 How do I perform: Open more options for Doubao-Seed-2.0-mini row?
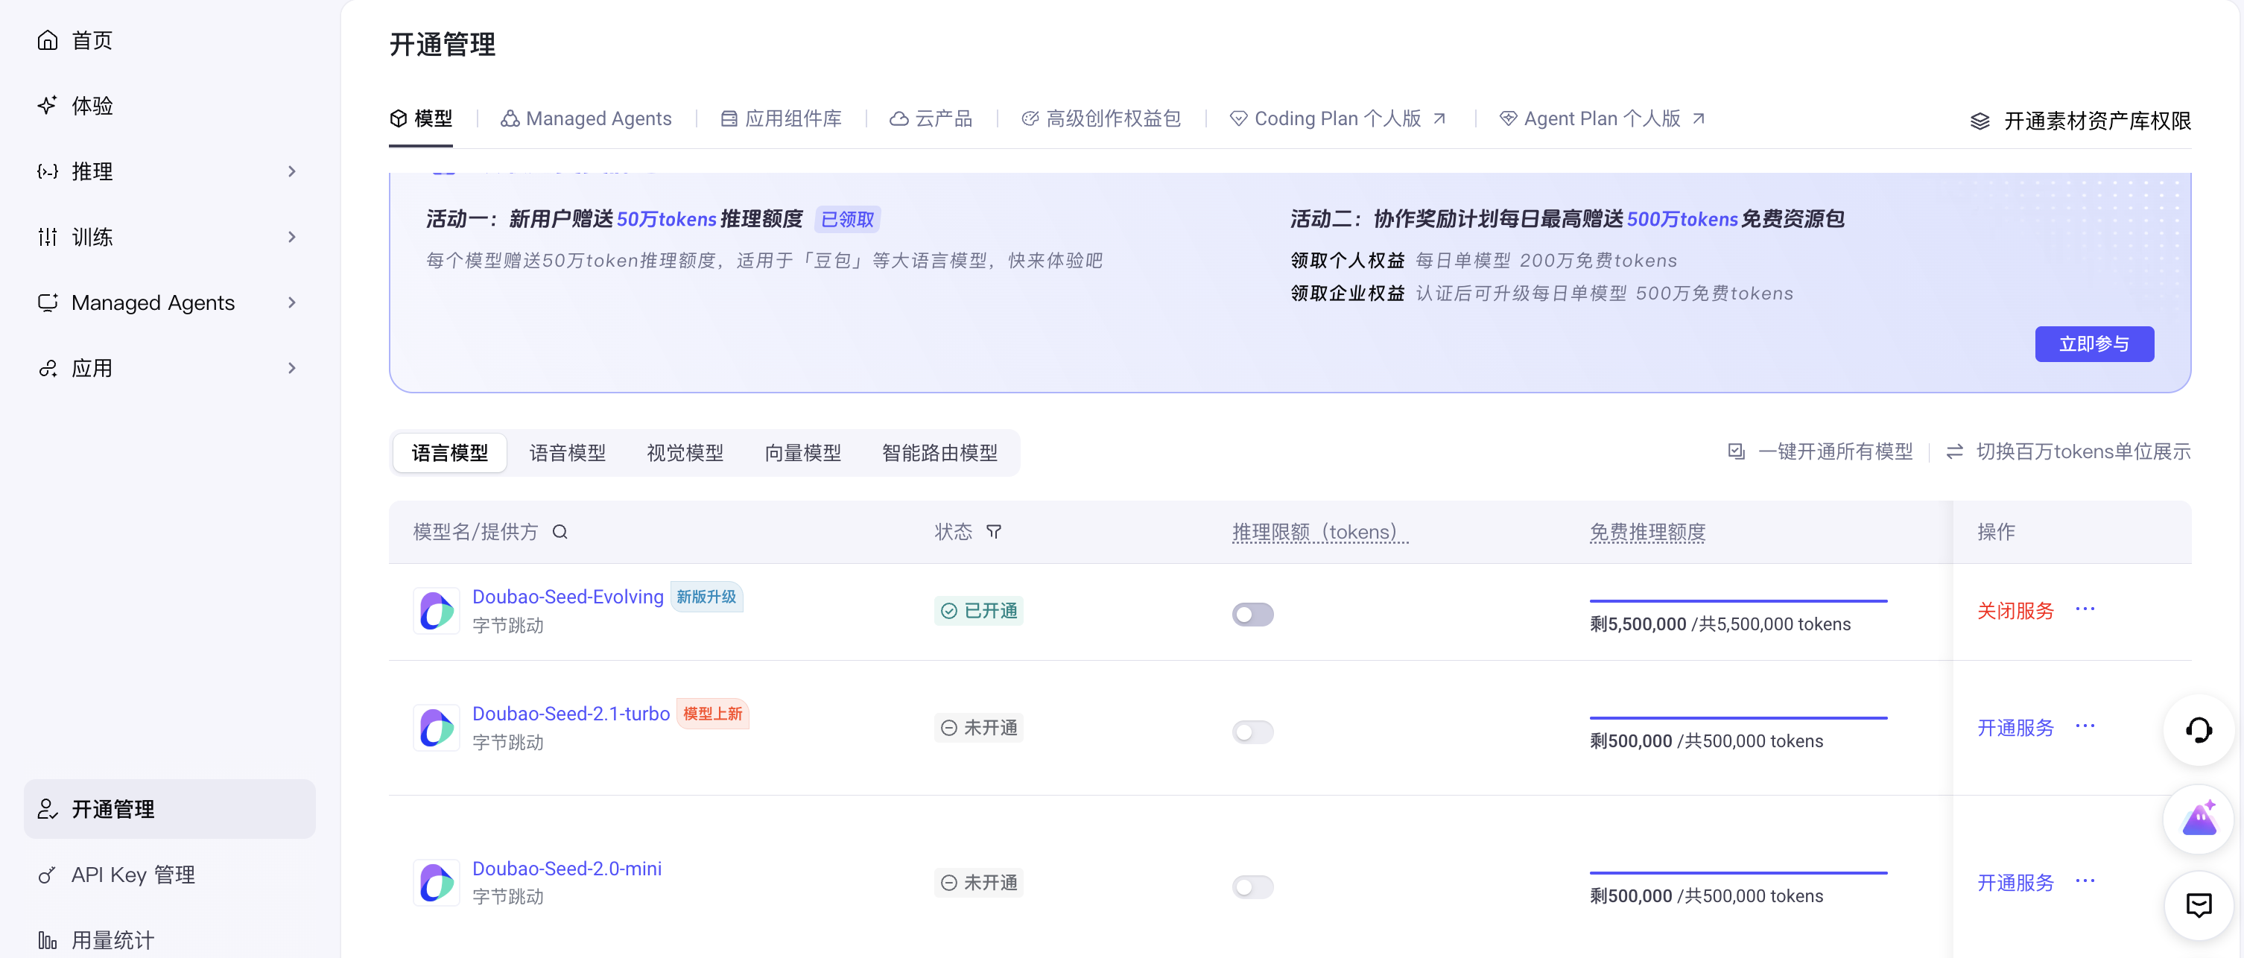point(2085,881)
